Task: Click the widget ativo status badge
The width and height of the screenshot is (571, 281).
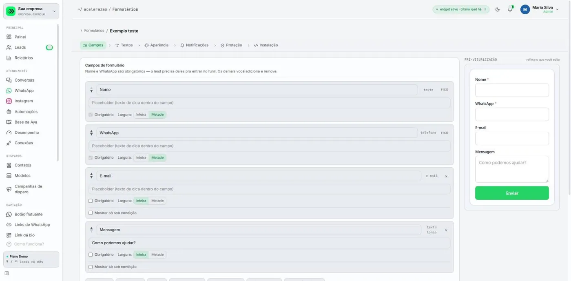Action: coord(461,9)
